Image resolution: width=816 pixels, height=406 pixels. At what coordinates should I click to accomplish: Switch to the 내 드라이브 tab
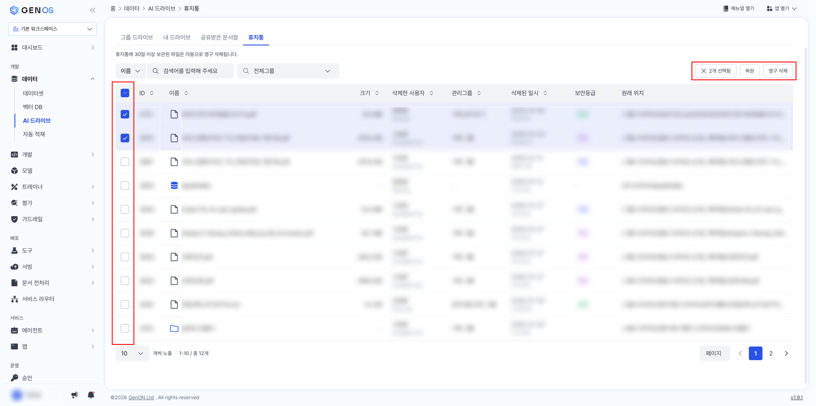[177, 37]
